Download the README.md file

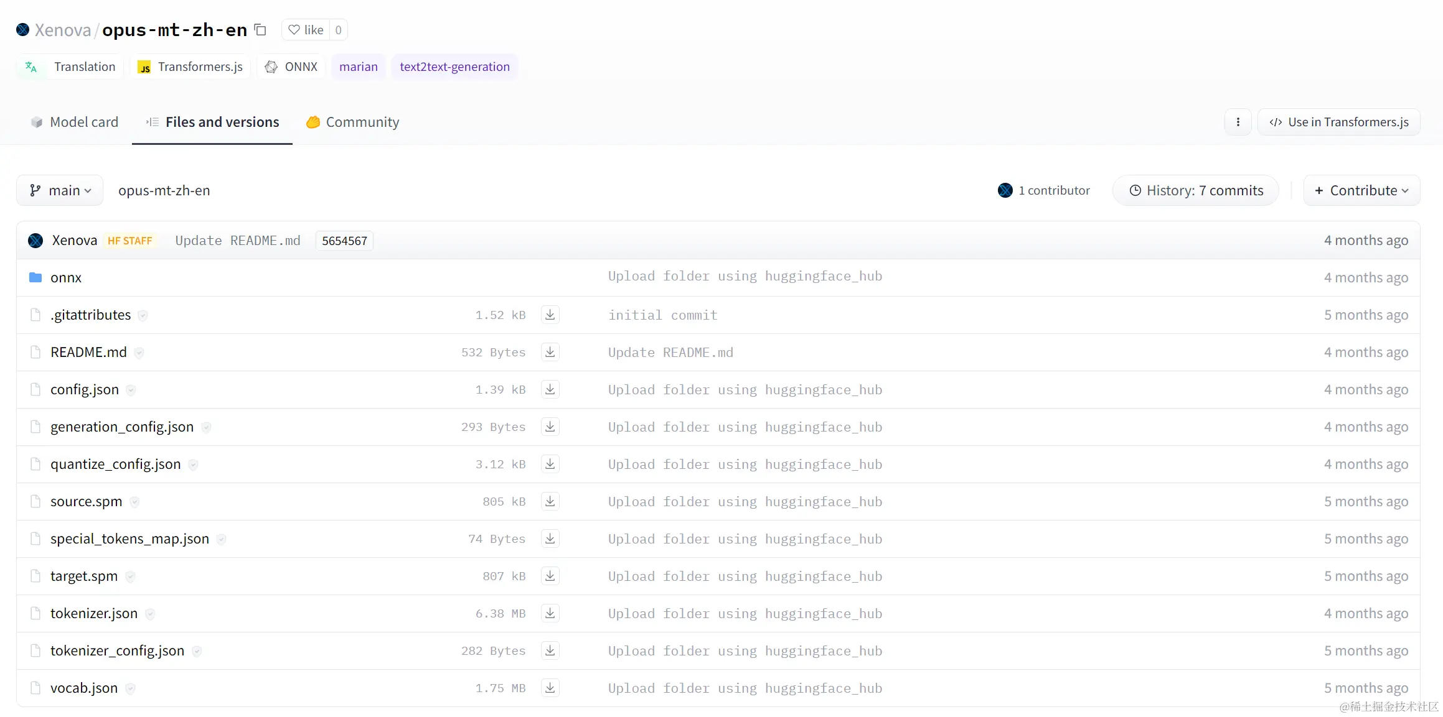click(550, 352)
